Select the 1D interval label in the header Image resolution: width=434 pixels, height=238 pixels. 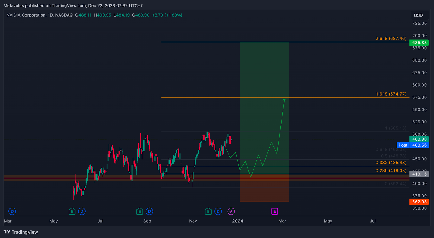50,15
